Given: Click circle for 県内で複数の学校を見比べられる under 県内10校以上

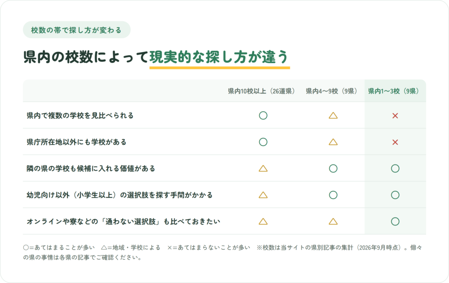Looking at the screenshot, I should (x=263, y=115).
